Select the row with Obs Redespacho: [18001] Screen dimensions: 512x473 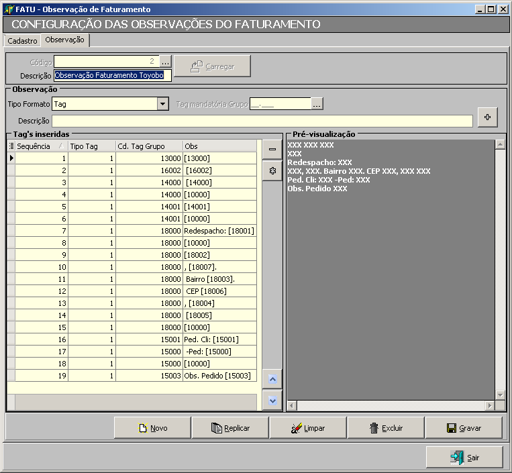point(219,231)
